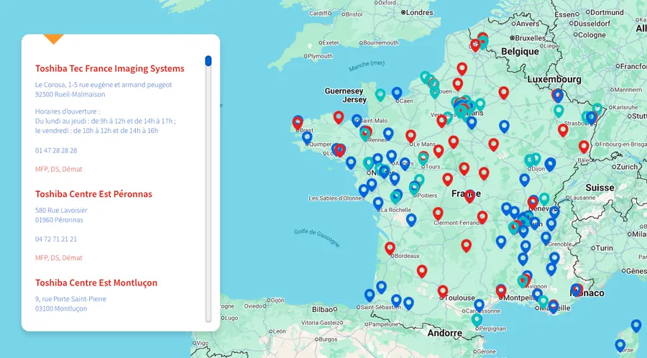Select the blue pin above Quimper

[307, 137]
